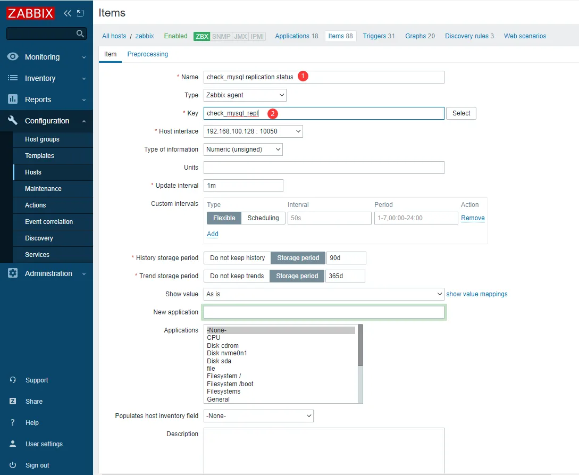Click the Administration gear icon
Screen dimensions: 579x475
click(x=13, y=273)
